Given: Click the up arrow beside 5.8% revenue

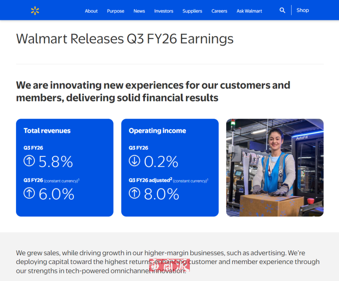Looking at the screenshot, I should click(29, 161).
